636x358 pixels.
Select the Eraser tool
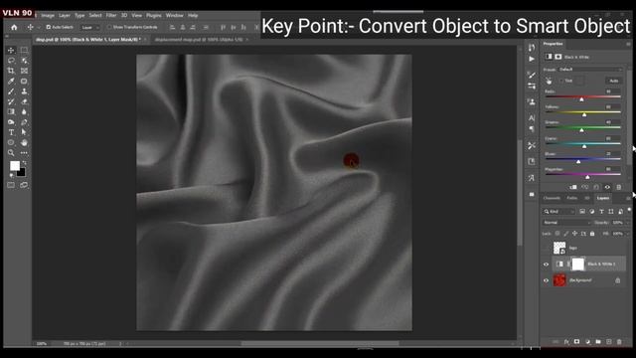tap(24, 101)
